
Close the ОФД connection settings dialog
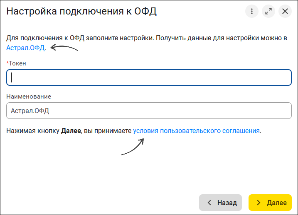pos(285,11)
